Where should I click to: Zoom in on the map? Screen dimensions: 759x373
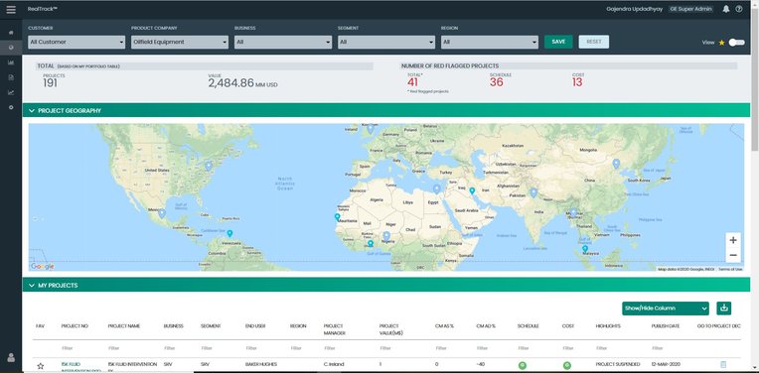coord(733,240)
